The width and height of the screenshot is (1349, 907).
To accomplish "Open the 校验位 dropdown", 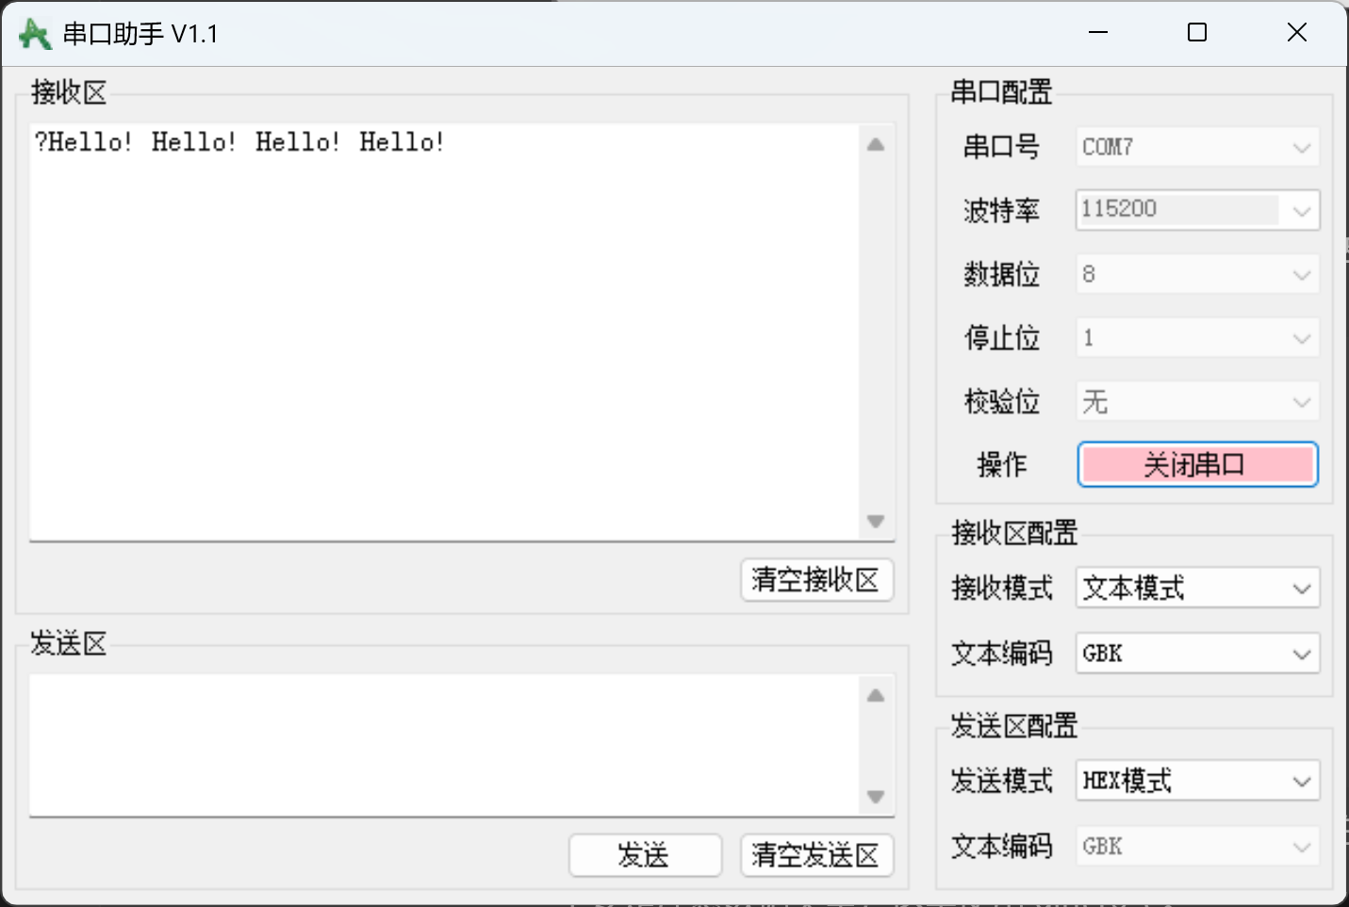I will pyautogui.click(x=1197, y=402).
